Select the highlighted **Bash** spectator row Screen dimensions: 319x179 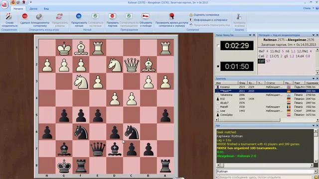point(267,91)
